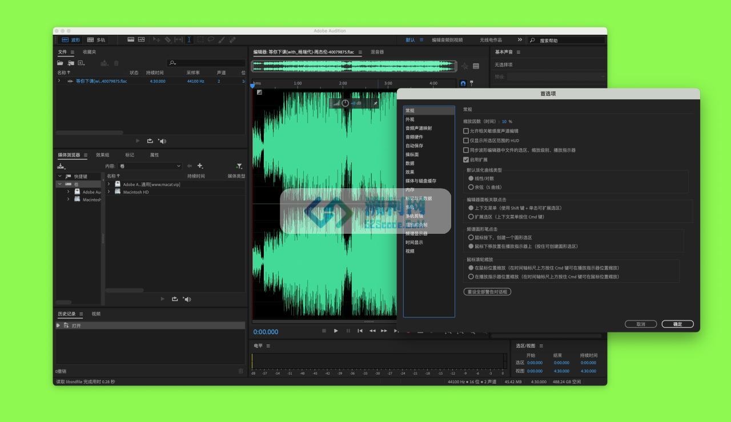Collapse the 卷 tree node
The height and width of the screenshot is (422, 731).
click(x=59, y=184)
